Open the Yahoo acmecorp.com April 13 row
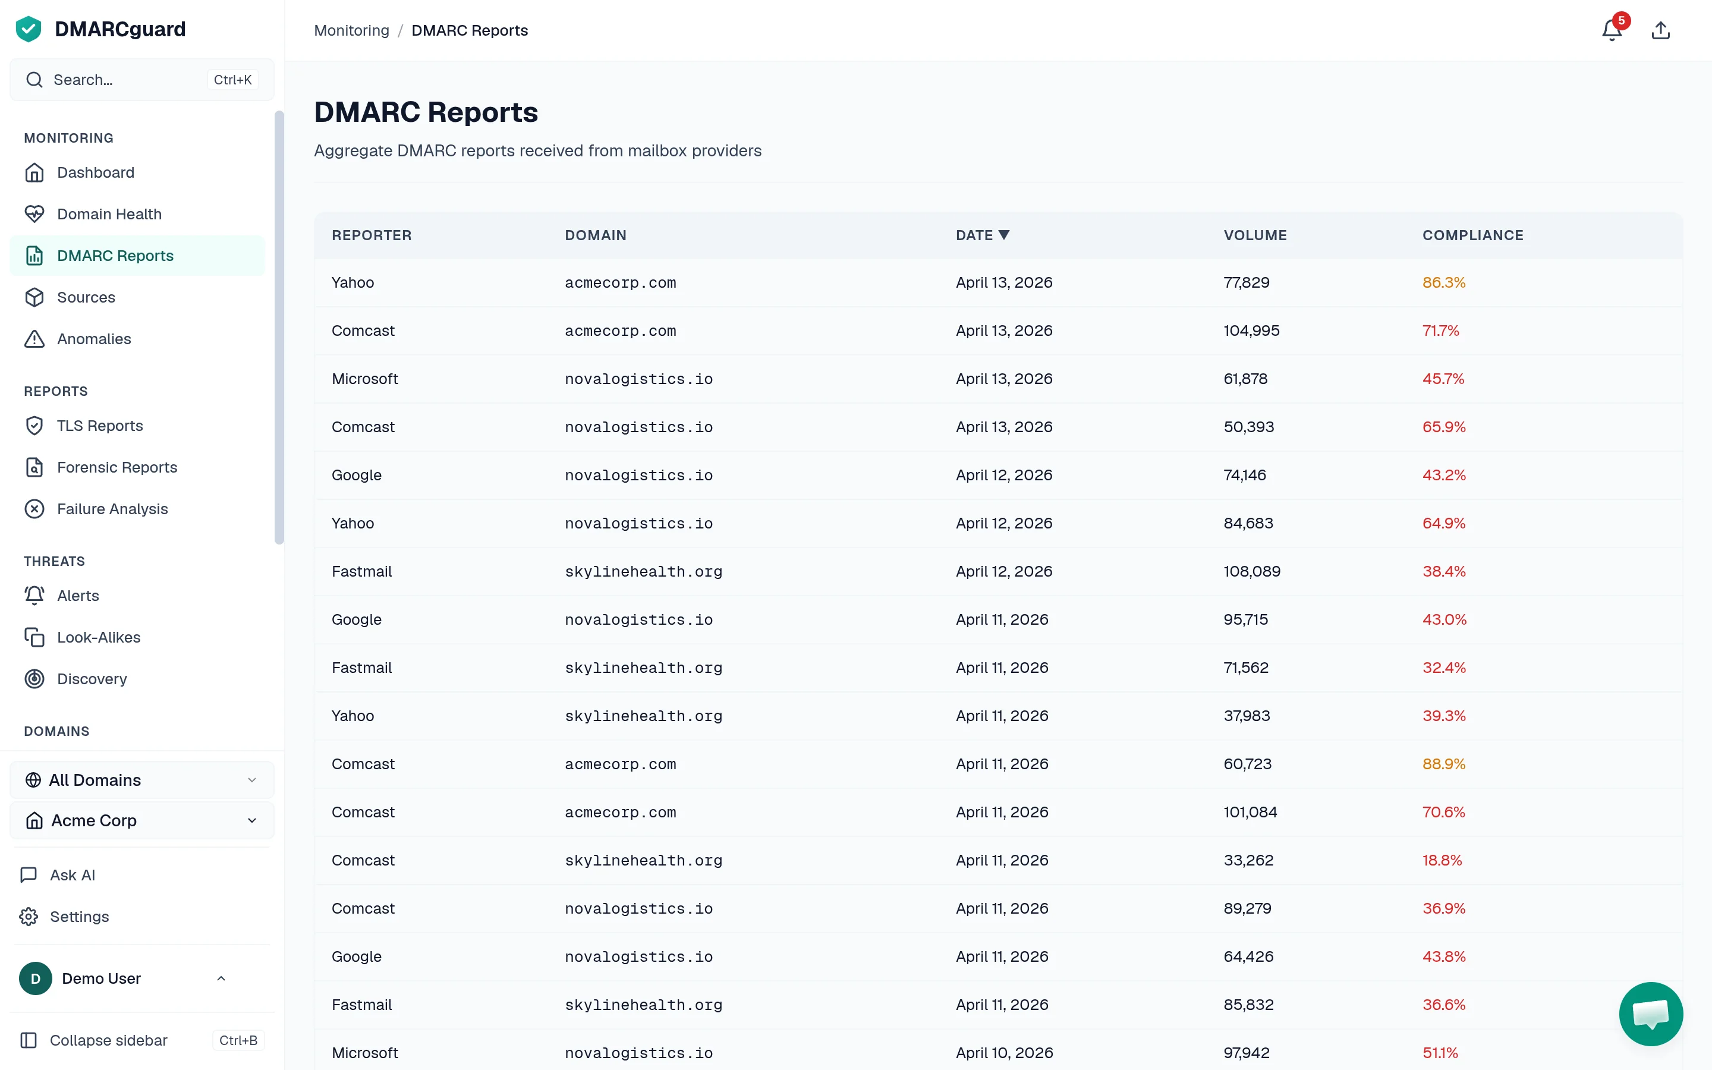The width and height of the screenshot is (1712, 1070). click(998, 282)
